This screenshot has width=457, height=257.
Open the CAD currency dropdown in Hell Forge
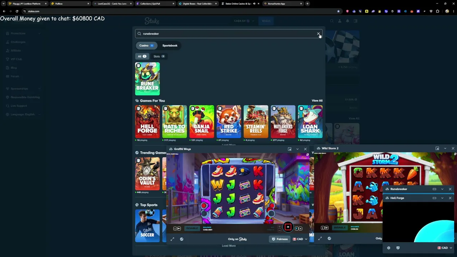445,248
